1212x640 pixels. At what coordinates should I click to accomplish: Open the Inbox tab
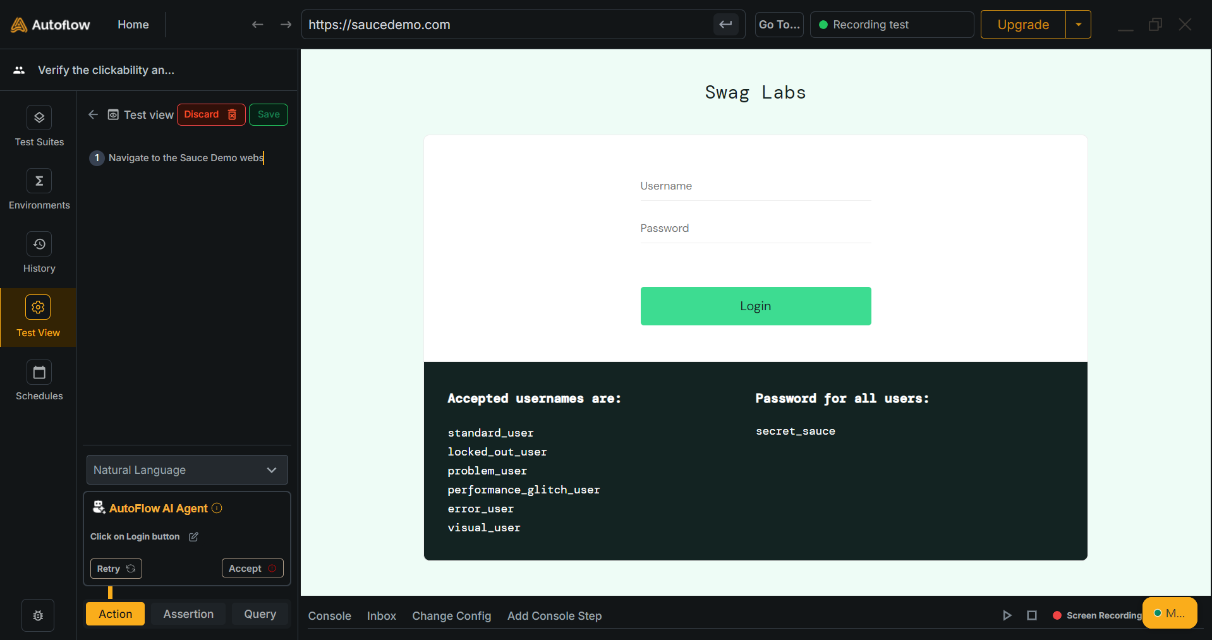coord(382,616)
